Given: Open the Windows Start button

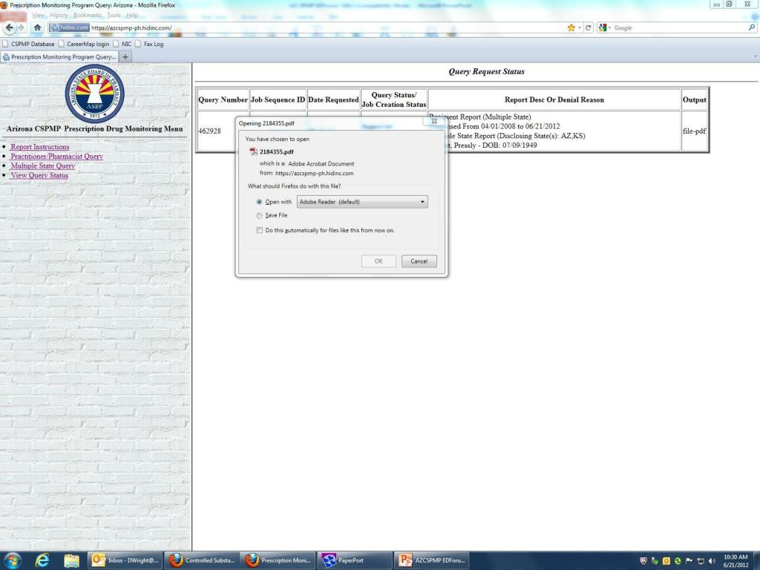Looking at the screenshot, I should pos(12,560).
